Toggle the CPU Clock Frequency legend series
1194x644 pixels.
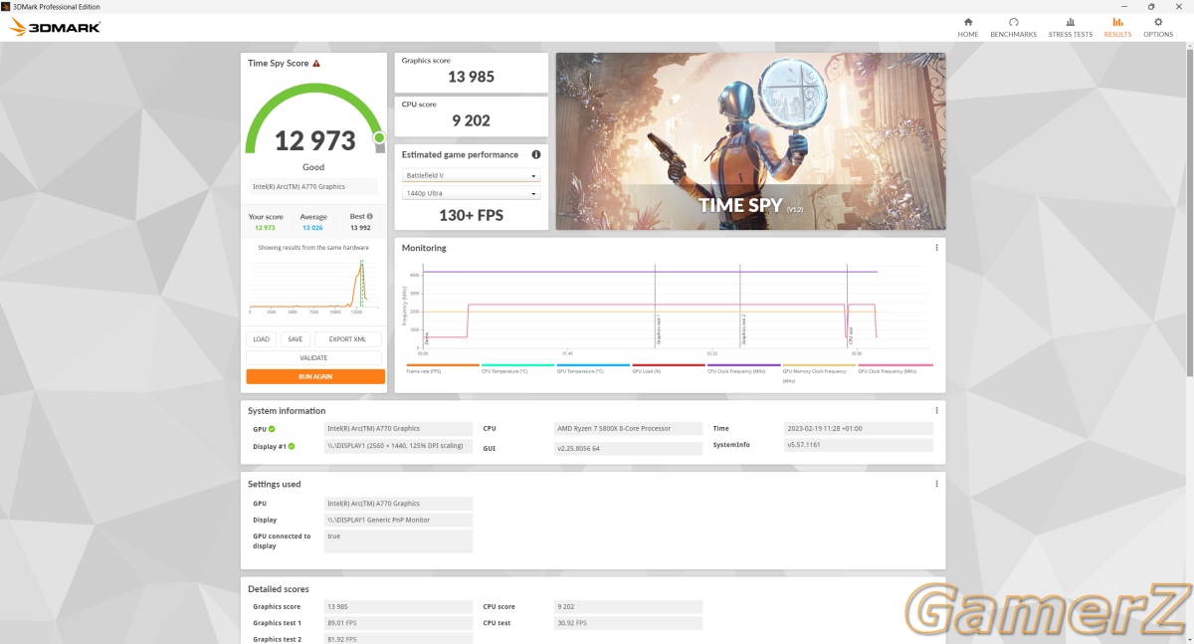(x=743, y=369)
